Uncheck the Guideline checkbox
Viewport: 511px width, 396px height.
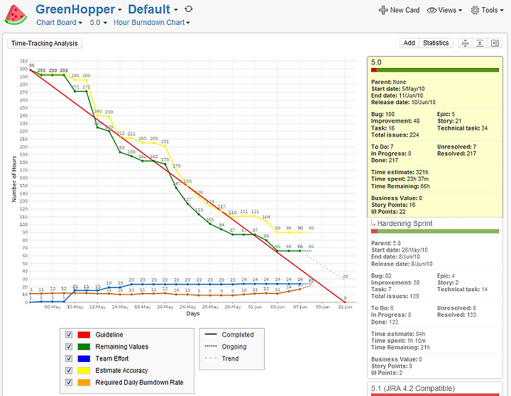click(69, 334)
